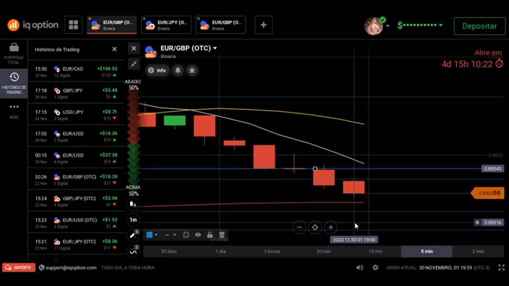The height and width of the screenshot is (286, 509).
Task: Close the Histórico de Trading panel
Action: (115, 49)
